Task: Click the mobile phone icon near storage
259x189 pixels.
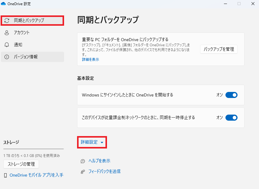Action: (5, 175)
